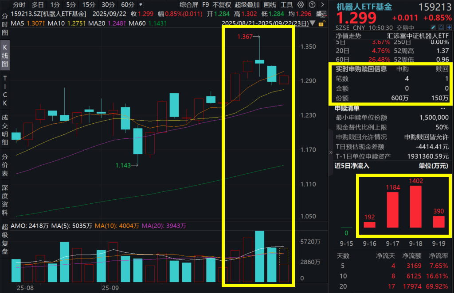Open the 画线 drawing tools
This screenshot has height=293, width=454.
tap(270, 5)
